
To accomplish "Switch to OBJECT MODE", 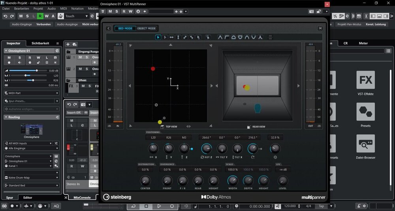I will (147, 28).
